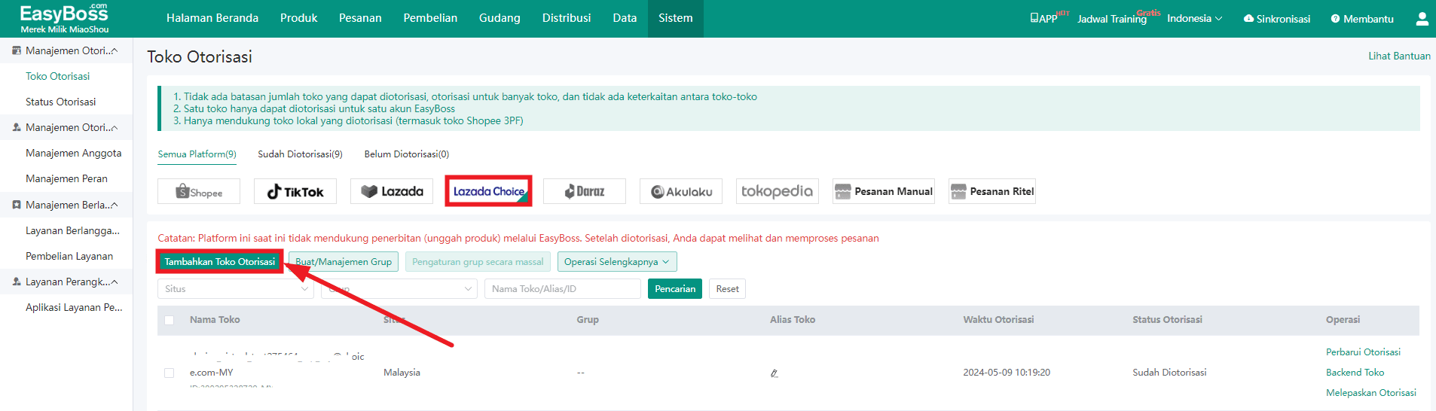
Task: Open the Pesanan menu
Action: (x=360, y=18)
